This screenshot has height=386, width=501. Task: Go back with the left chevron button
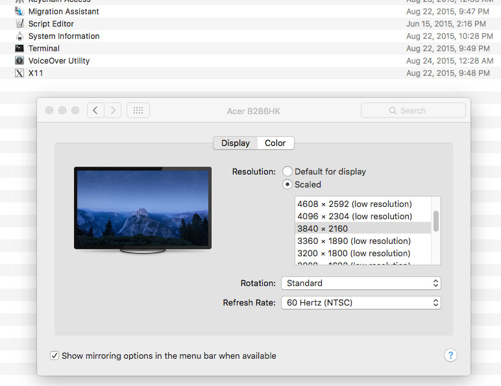click(x=95, y=110)
